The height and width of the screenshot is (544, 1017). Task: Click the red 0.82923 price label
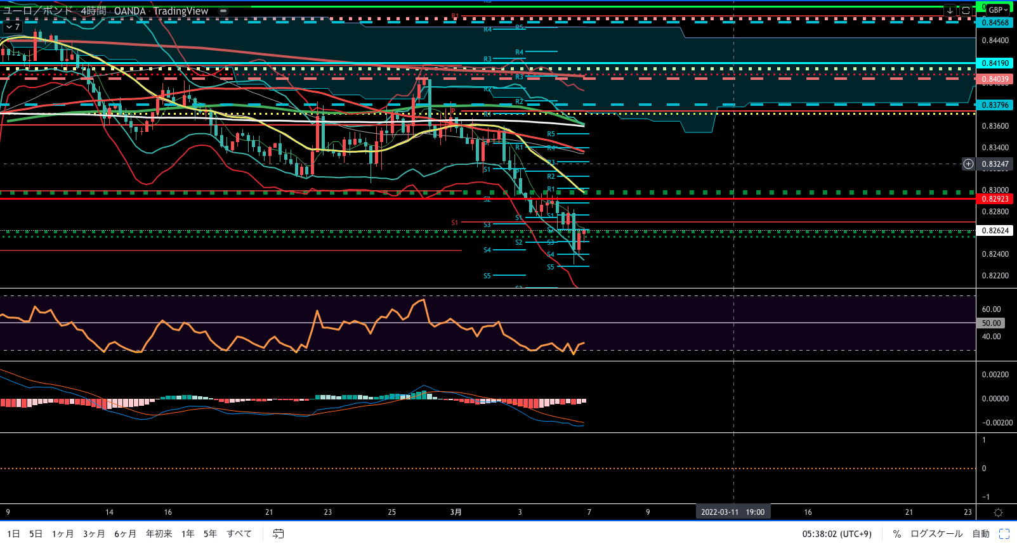(x=995, y=199)
